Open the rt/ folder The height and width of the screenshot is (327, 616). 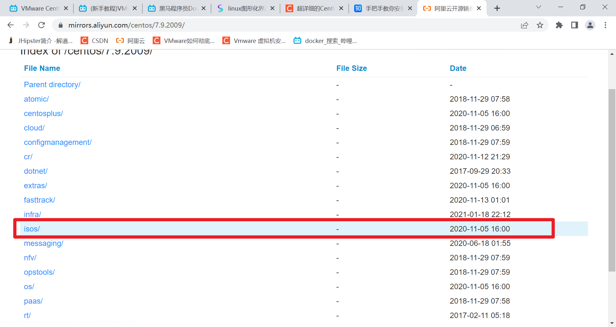click(27, 315)
